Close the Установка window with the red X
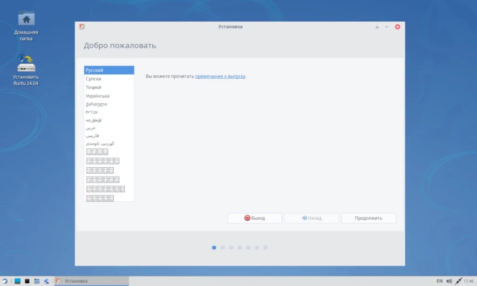Viewport: 477px width, 286px height. click(x=397, y=27)
